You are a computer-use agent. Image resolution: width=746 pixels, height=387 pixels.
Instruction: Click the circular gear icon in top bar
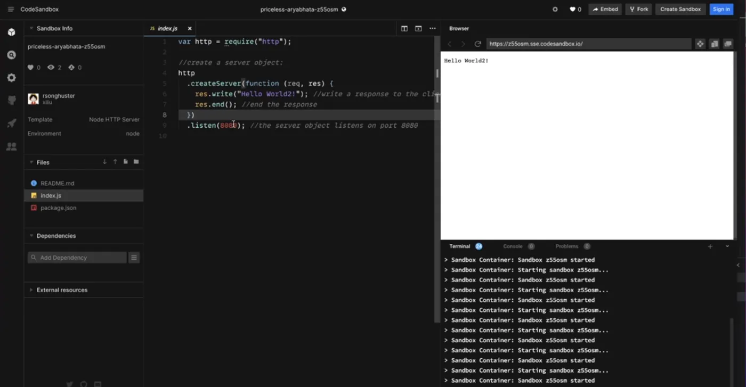555,9
